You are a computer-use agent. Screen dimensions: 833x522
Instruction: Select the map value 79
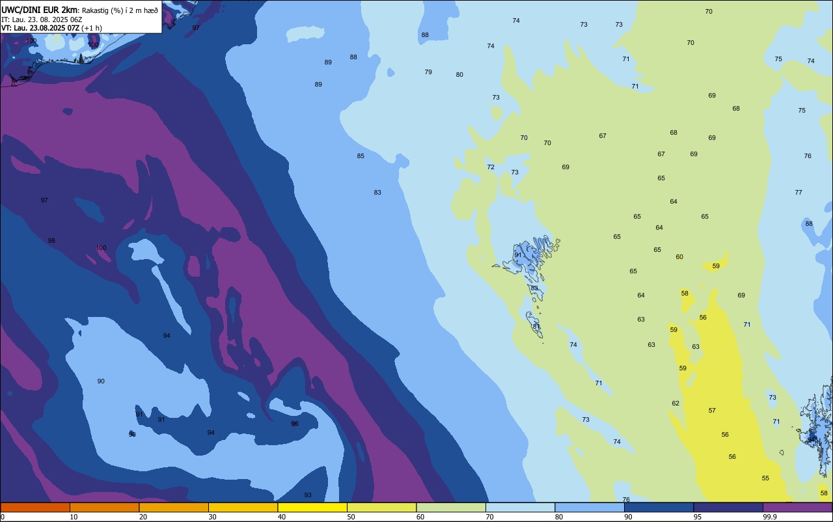click(428, 72)
